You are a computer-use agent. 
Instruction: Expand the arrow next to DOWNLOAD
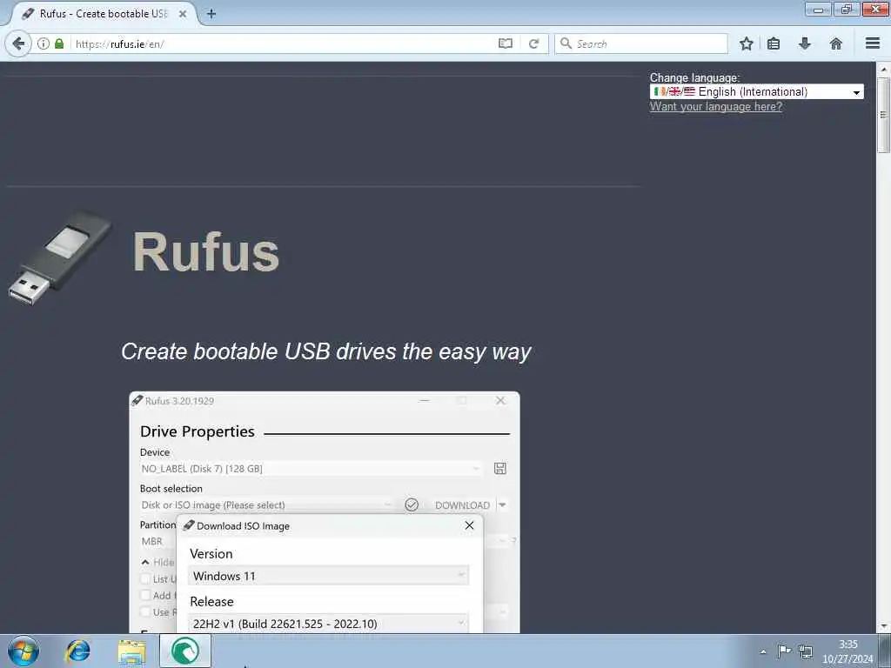click(502, 504)
